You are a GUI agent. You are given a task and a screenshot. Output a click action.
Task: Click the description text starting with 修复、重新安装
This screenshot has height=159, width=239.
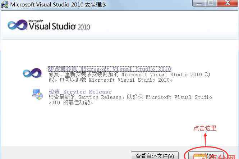tap(129, 77)
